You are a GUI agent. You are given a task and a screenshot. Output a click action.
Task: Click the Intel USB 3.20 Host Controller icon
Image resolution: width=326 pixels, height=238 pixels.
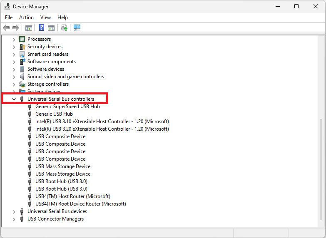pyautogui.click(x=30, y=129)
